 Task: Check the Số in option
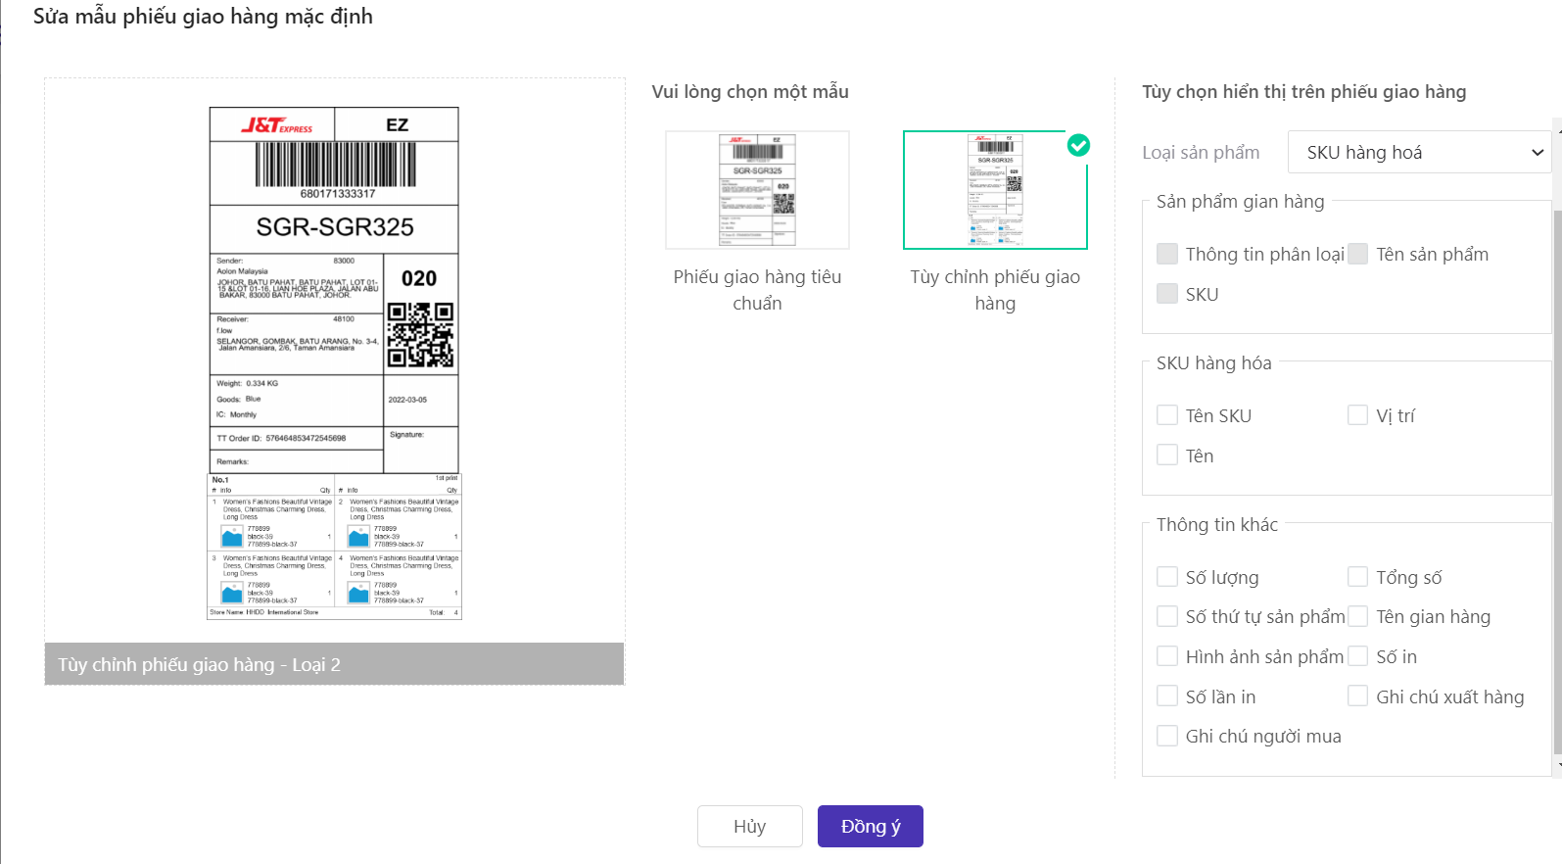[1357, 656]
